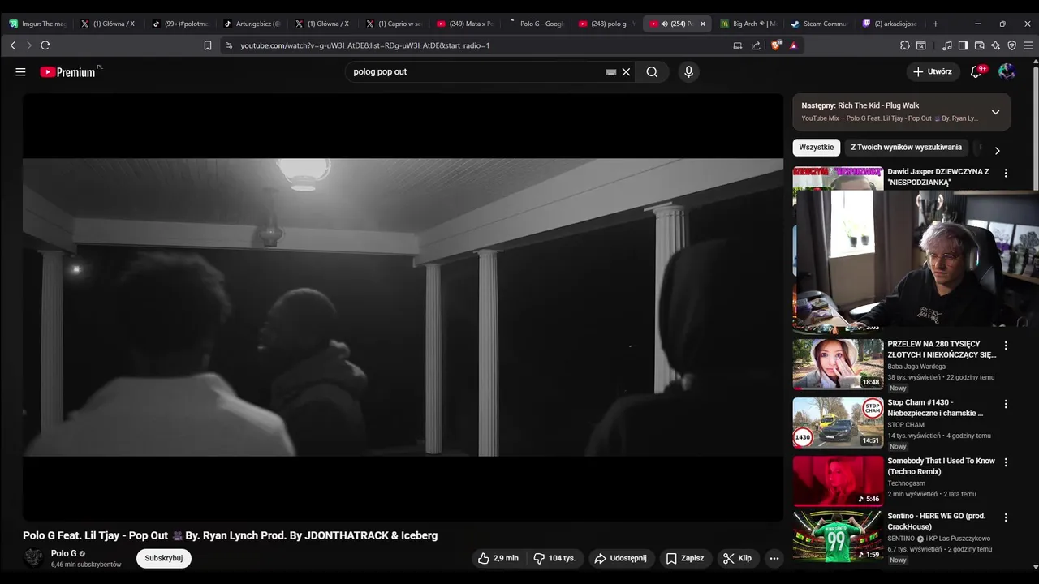Open Brave Shields lion icon
The width and height of the screenshot is (1039, 584).
[x=776, y=45]
